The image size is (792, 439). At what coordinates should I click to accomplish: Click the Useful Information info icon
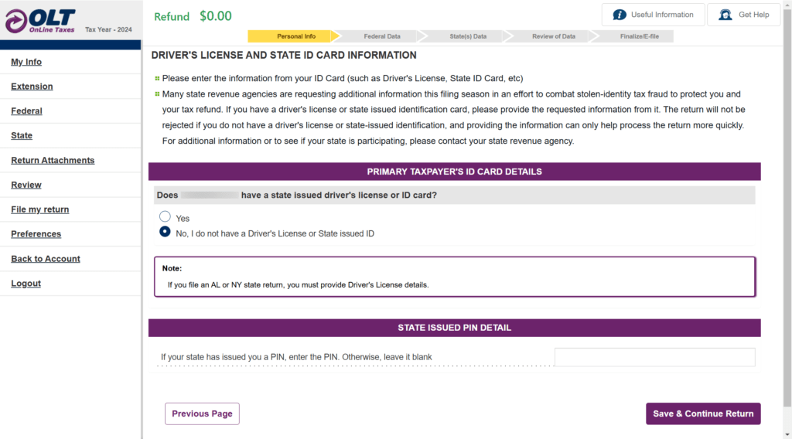pyautogui.click(x=620, y=15)
